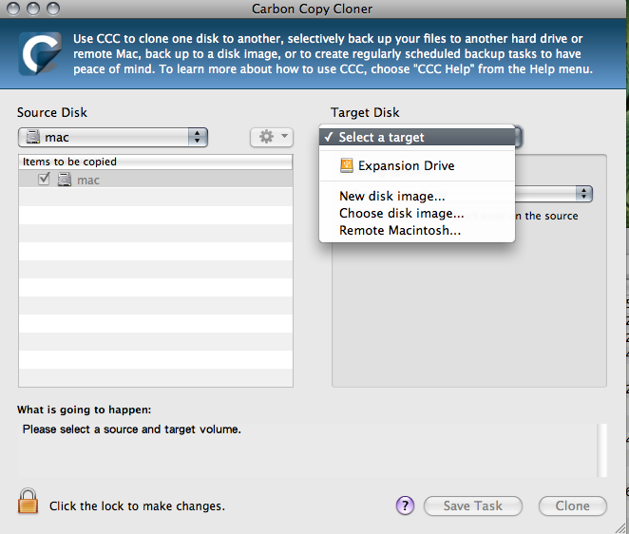
Task: Select the mac row in items list
Action: click(156, 180)
